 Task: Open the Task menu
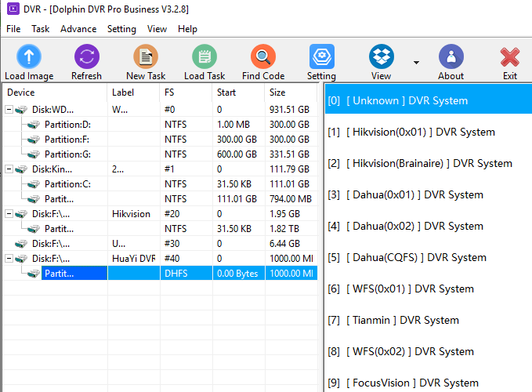click(x=41, y=29)
